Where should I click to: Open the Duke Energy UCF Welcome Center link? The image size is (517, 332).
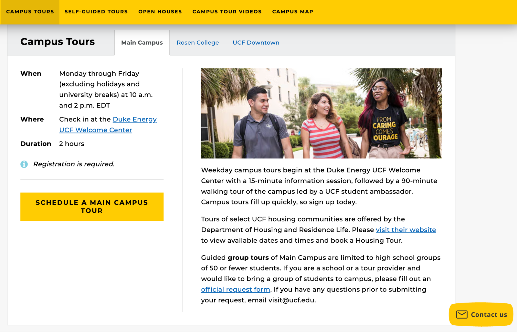tap(134, 119)
